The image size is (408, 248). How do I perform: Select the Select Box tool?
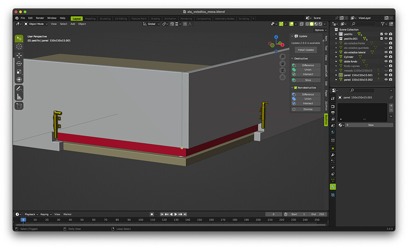(19, 38)
